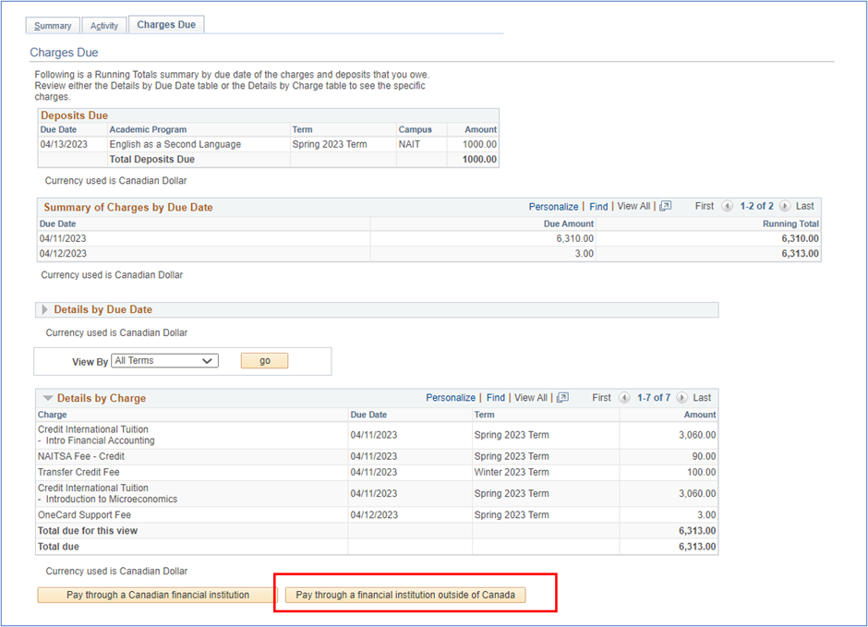Viewport: 868px width, 627px height.
Task: Select the 'Total due for this view' row
Action: point(377,531)
